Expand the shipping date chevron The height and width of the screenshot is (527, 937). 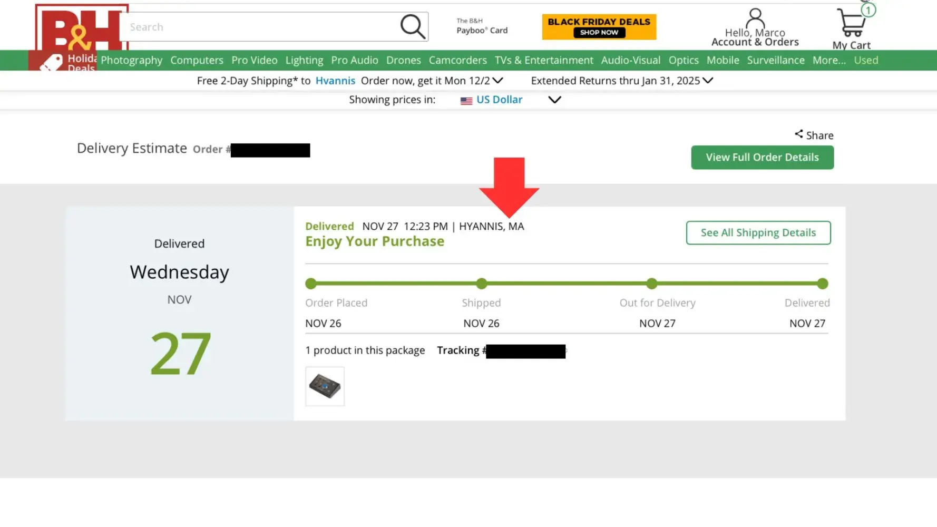click(x=498, y=81)
